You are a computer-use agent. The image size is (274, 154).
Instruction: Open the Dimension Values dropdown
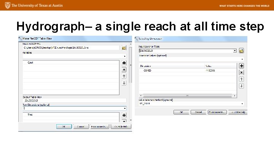[242, 59]
